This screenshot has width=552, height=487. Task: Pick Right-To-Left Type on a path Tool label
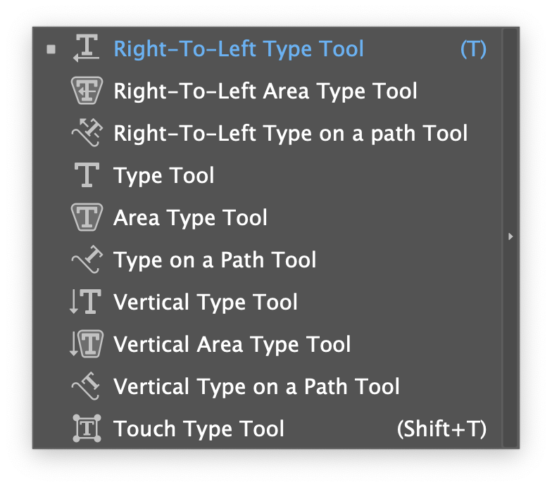[x=290, y=133]
